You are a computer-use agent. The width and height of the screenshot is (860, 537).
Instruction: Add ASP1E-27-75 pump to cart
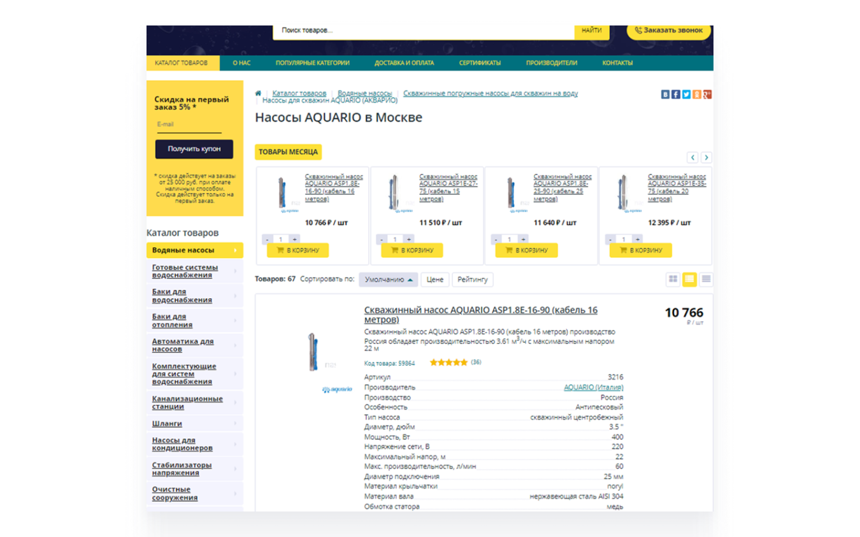tap(412, 250)
